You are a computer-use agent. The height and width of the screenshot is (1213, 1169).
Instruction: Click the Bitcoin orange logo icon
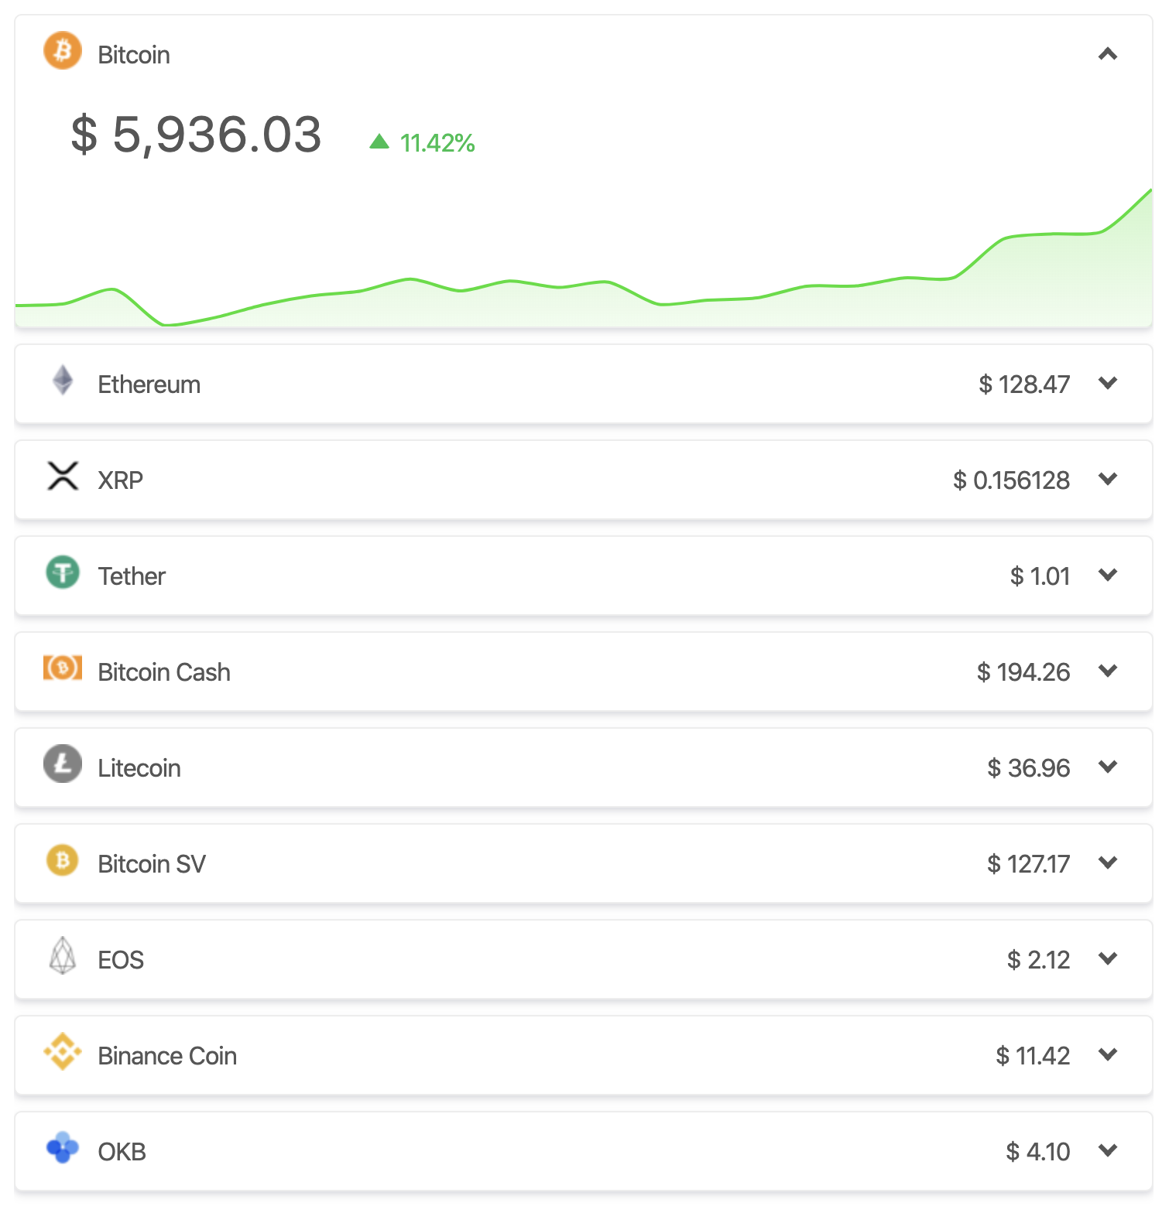pyautogui.click(x=63, y=50)
